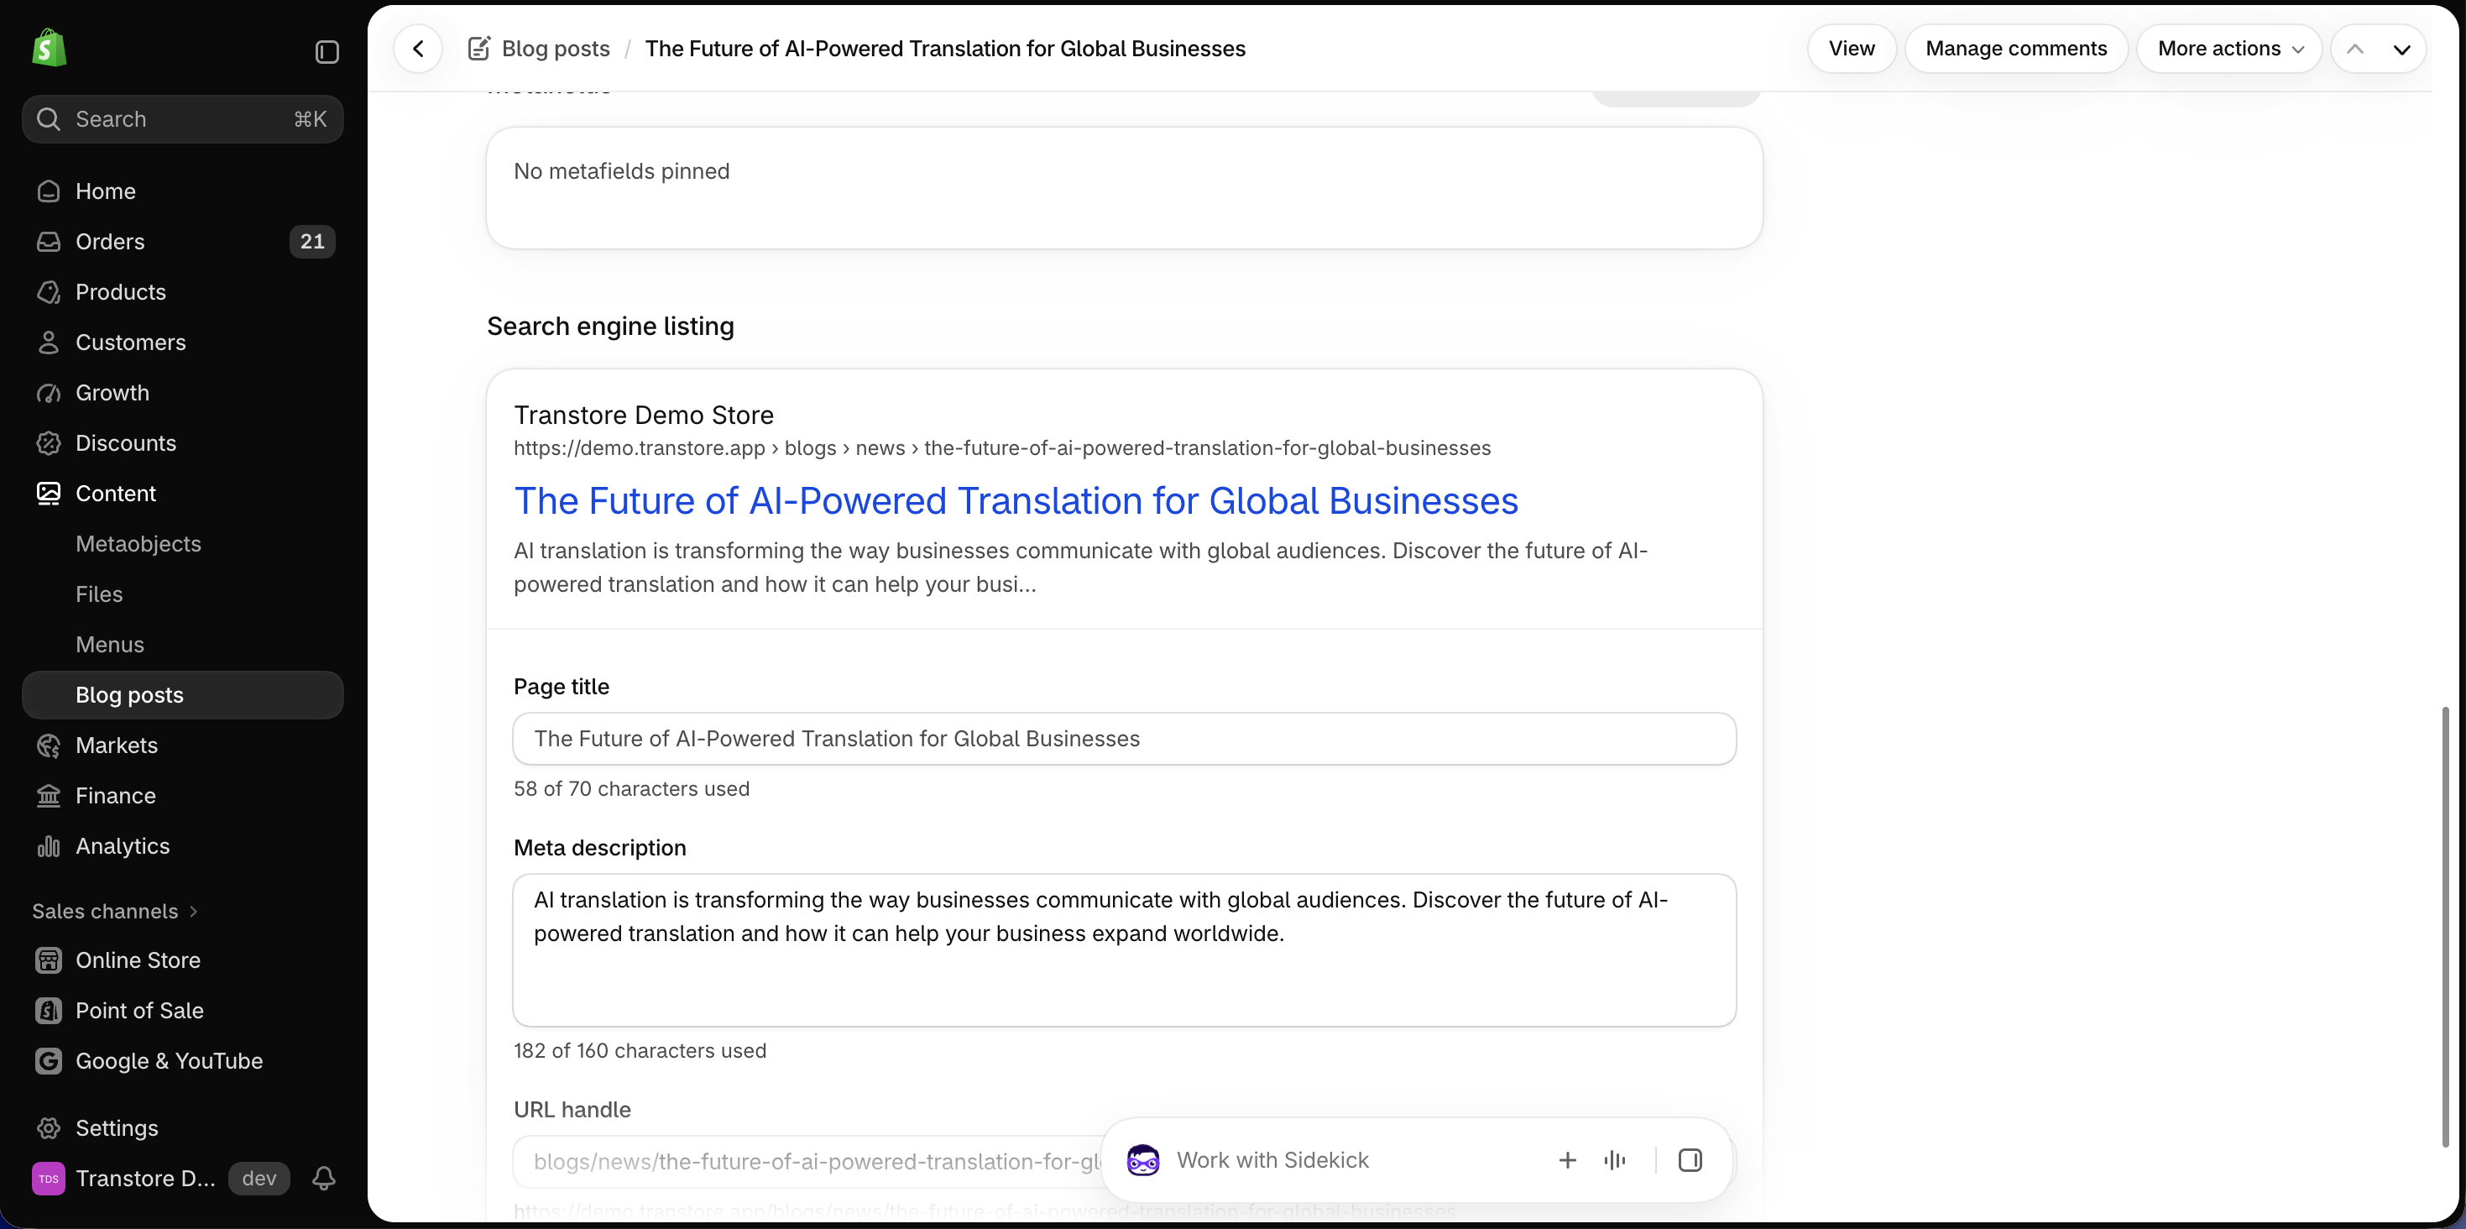Click the plus icon in Sidekick bar
Image resolution: width=2466 pixels, height=1229 pixels.
click(1567, 1160)
